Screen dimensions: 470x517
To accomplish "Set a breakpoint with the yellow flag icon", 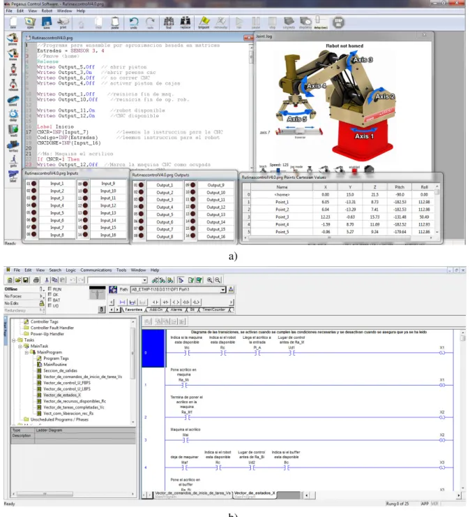I will (204, 22).
